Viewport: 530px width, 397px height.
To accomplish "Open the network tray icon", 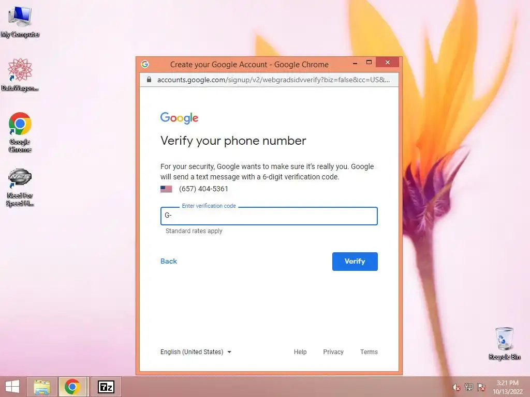I will point(469,387).
